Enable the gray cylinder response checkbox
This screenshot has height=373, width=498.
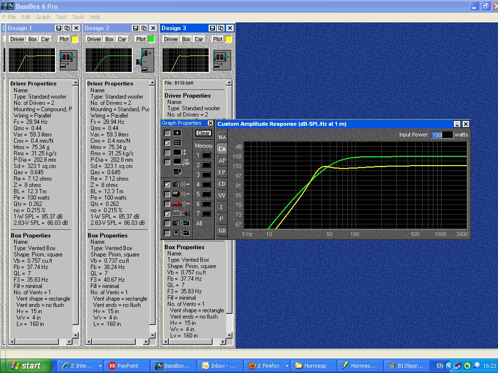point(167,194)
